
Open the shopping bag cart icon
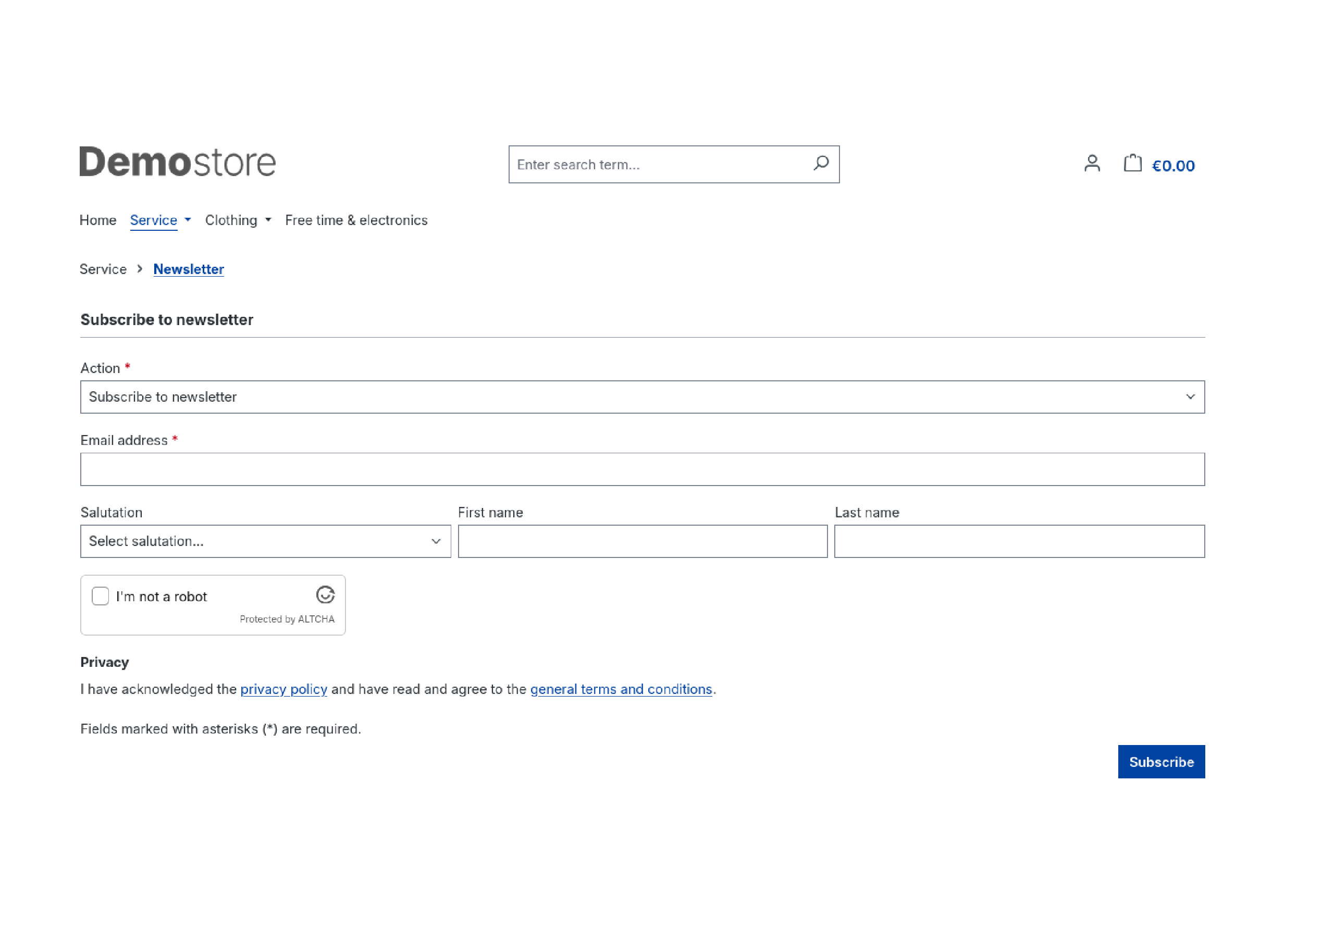point(1132,163)
